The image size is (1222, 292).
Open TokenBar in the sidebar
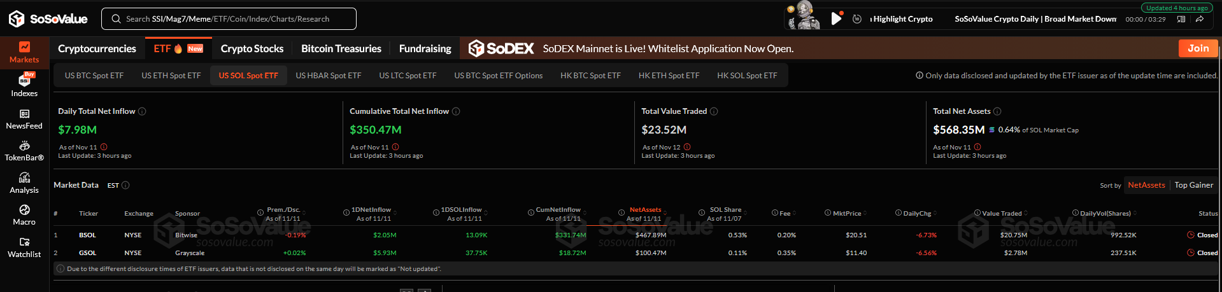(x=24, y=151)
